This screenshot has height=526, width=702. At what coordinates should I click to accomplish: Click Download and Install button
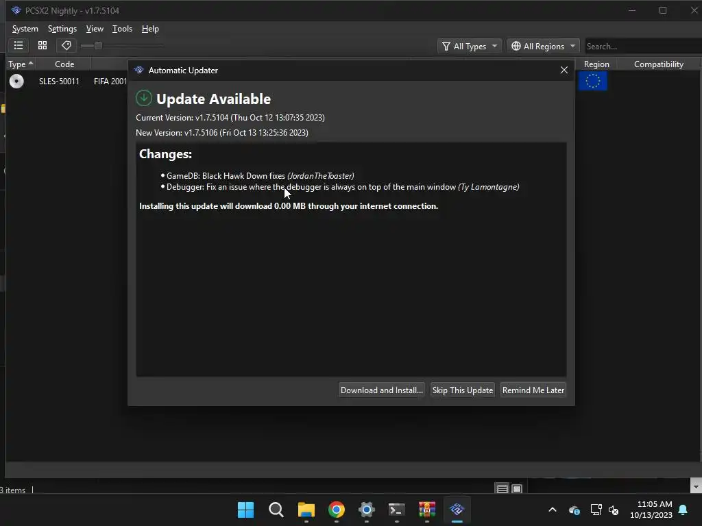pos(381,390)
